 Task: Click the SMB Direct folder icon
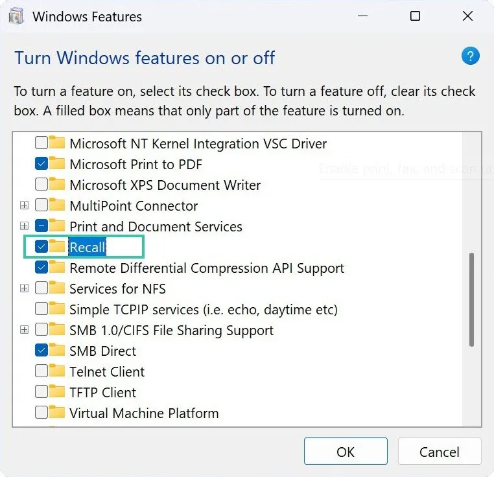[58, 351]
